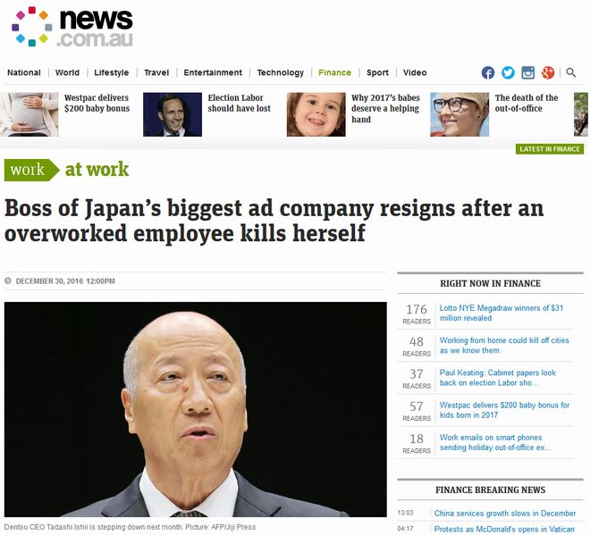This screenshot has height=535, width=590.
Task: Select the Finance menu item
Action: [334, 72]
